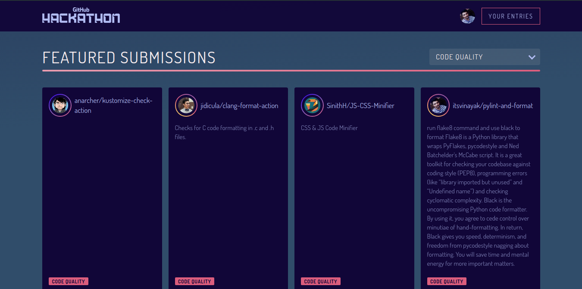Open jidicula/clang-format-action link

click(239, 106)
